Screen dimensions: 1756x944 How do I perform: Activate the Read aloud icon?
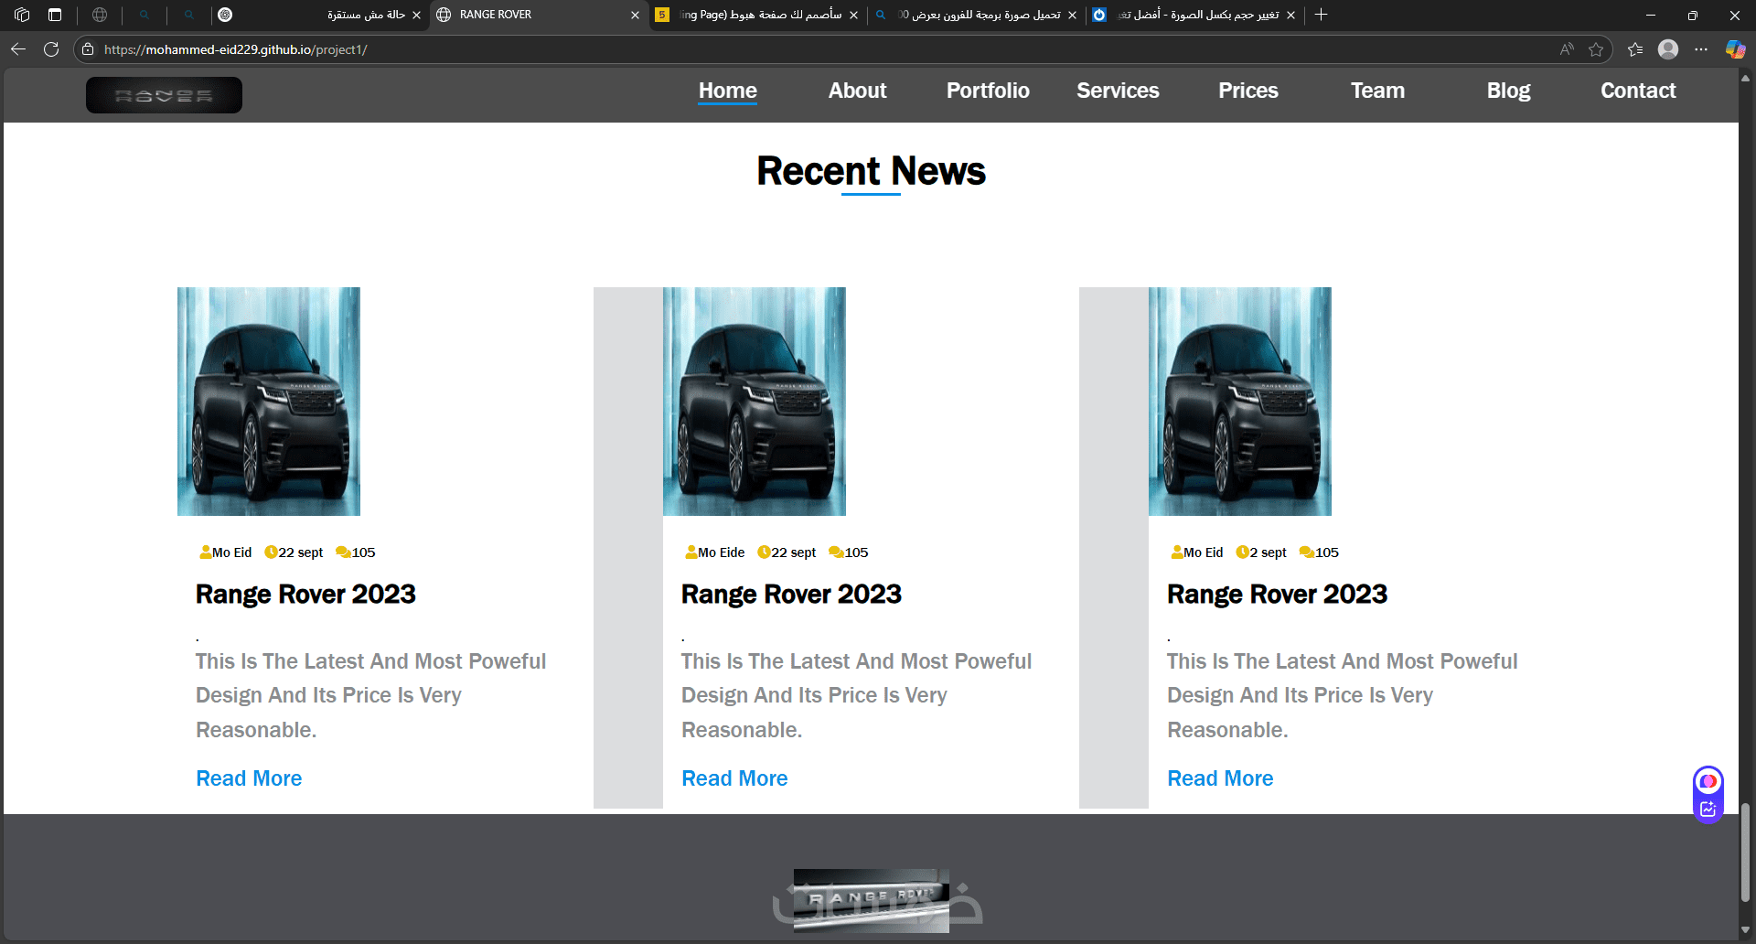1567,49
